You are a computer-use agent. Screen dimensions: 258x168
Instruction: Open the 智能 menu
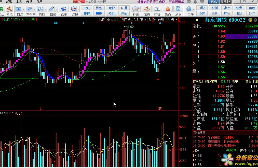coord(9,2)
